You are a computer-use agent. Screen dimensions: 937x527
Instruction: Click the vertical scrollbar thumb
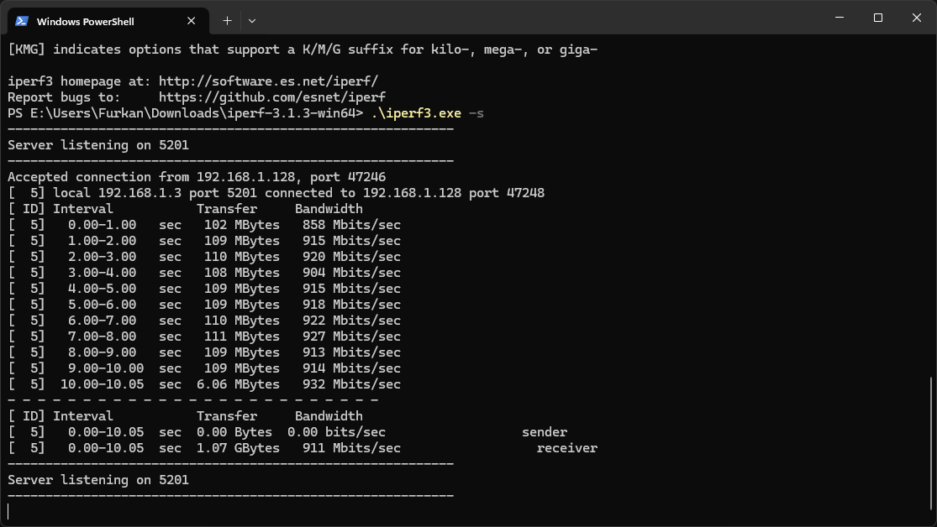931,445
